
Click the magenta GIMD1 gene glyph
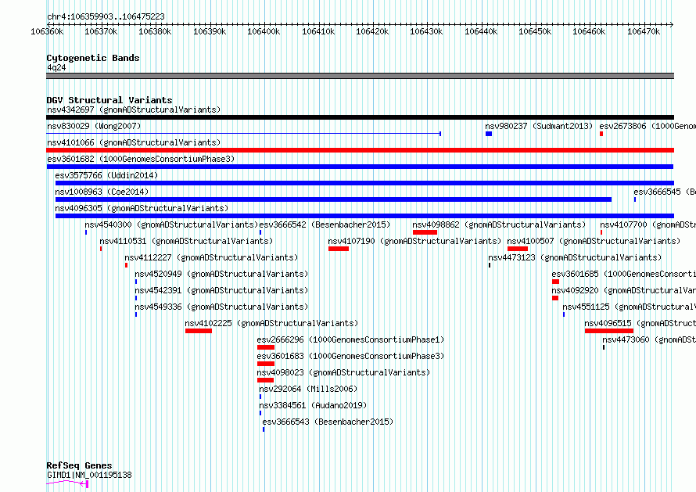click(x=67, y=483)
